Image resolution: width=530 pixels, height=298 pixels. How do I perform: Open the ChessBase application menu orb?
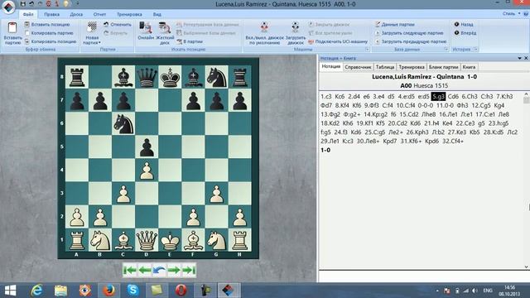coord(8,7)
